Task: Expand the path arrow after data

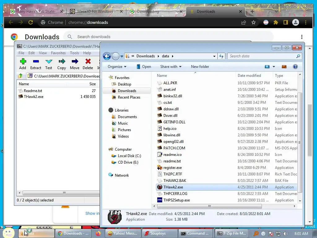Action: 173,56
